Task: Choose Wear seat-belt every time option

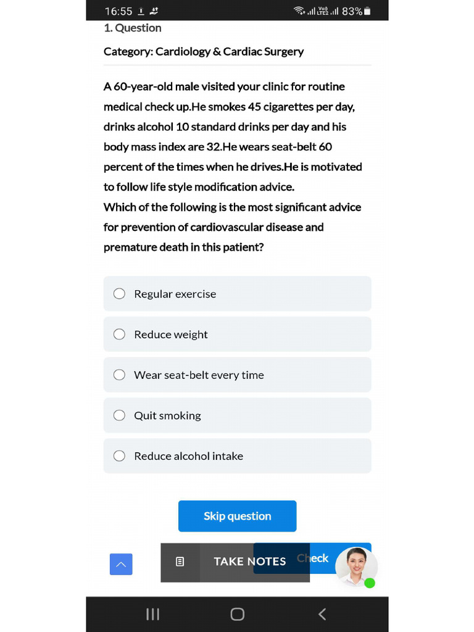Action: tap(238, 375)
